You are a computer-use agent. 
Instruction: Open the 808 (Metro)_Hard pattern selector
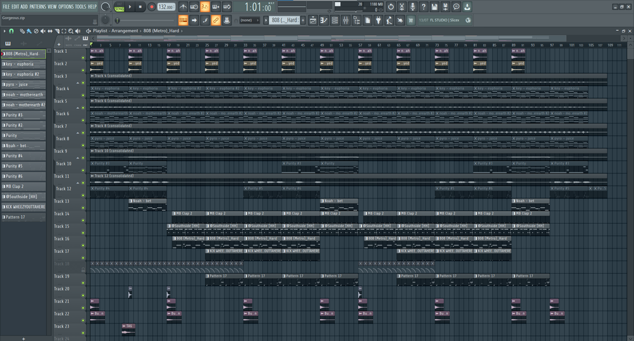285,20
